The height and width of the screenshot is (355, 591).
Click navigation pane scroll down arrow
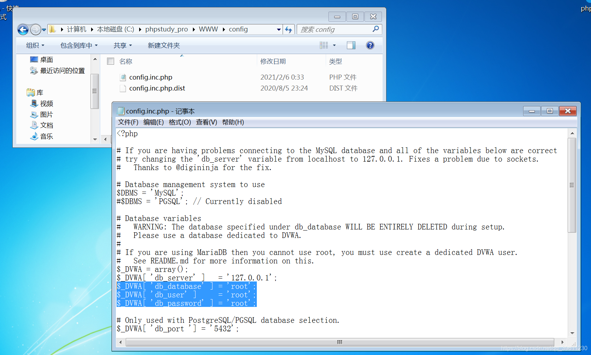[95, 139]
